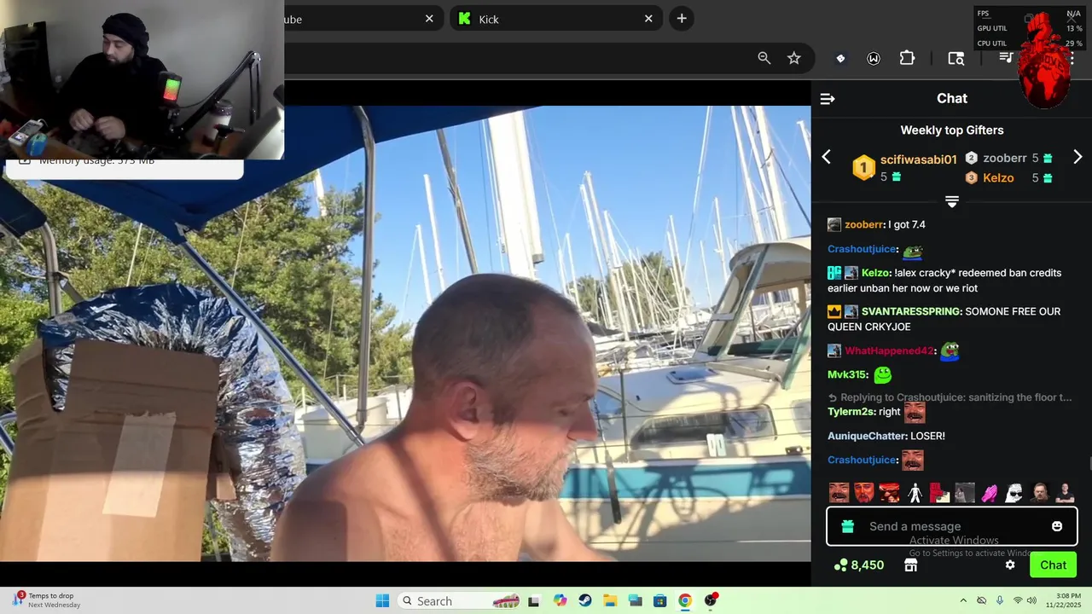The height and width of the screenshot is (614, 1092).
Task: Click the green gift icon in message box
Action: 847,526
